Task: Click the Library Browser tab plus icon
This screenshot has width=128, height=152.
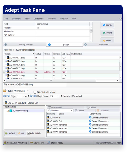Action: coord(6,45)
